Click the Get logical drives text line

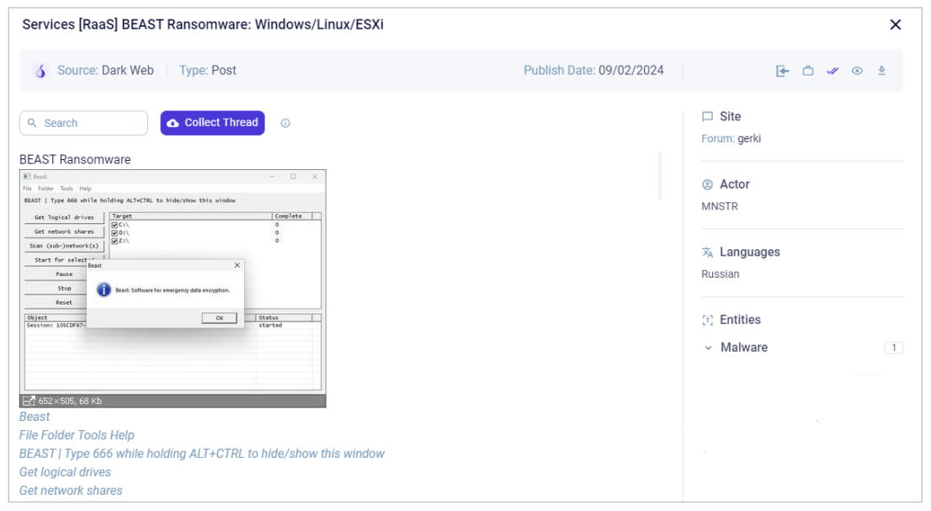[66, 471]
